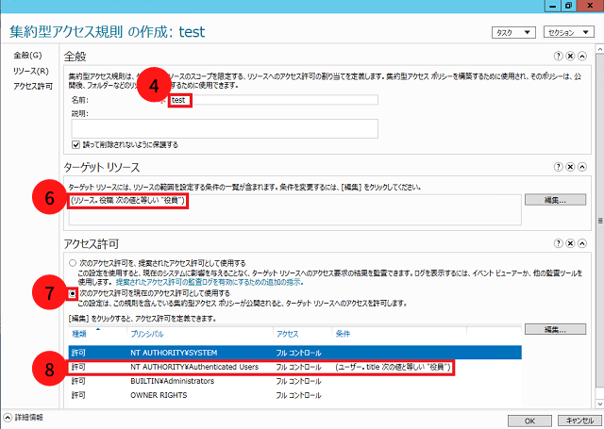Click the help icon in 全般 section

coord(559,57)
